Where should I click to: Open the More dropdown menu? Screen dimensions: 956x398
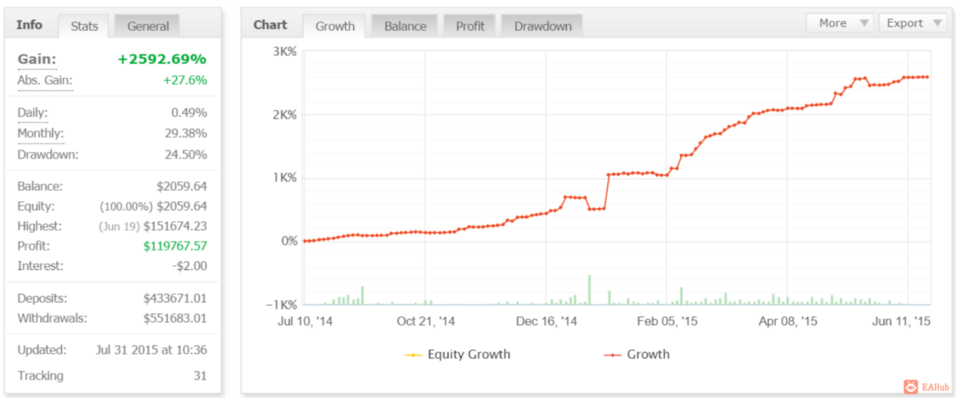pyautogui.click(x=840, y=23)
